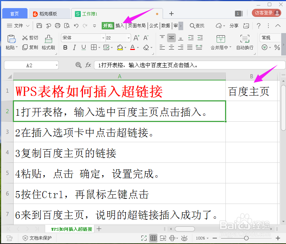Screen dimensions: 286x244
Task: Expand the Paste 粘贴 options arrow
Action: click(x=17, y=47)
